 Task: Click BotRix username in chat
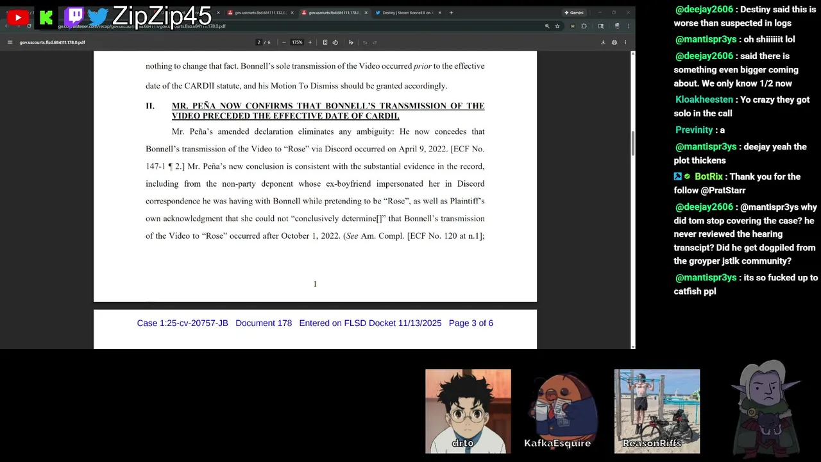(708, 176)
